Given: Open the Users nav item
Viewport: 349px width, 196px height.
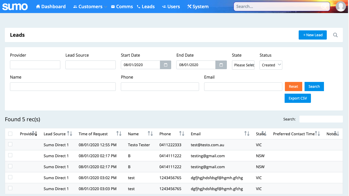Looking at the screenshot, I should coord(171,7).
